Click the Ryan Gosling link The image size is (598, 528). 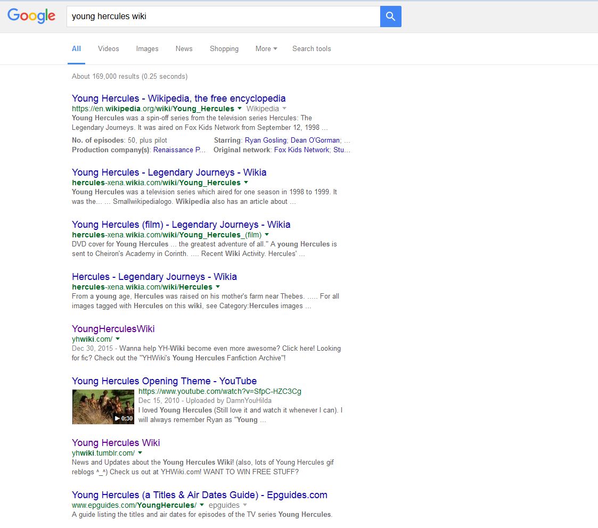(x=266, y=141)
